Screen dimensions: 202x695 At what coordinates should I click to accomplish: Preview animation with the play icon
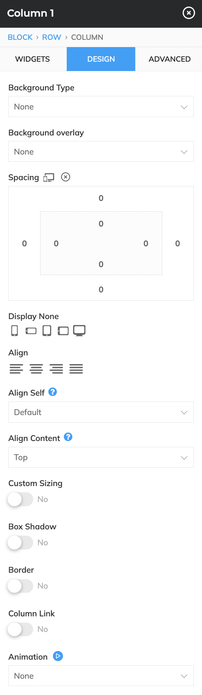58,656
